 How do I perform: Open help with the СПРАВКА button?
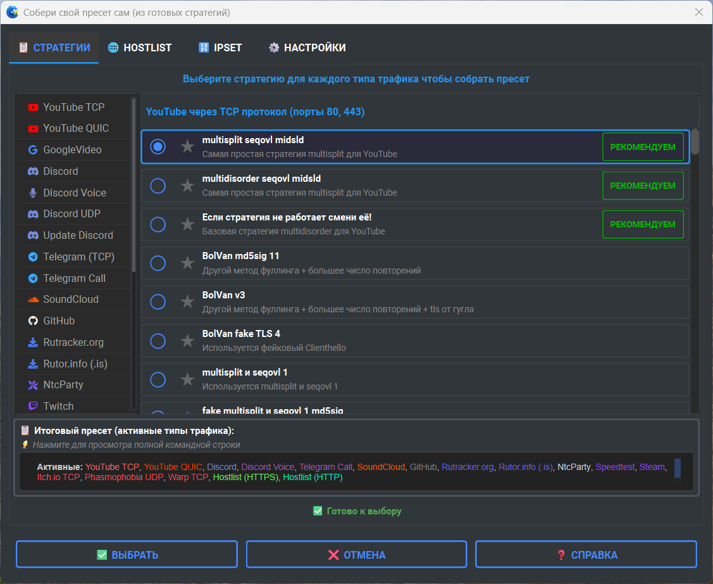(x=586, y=555)
